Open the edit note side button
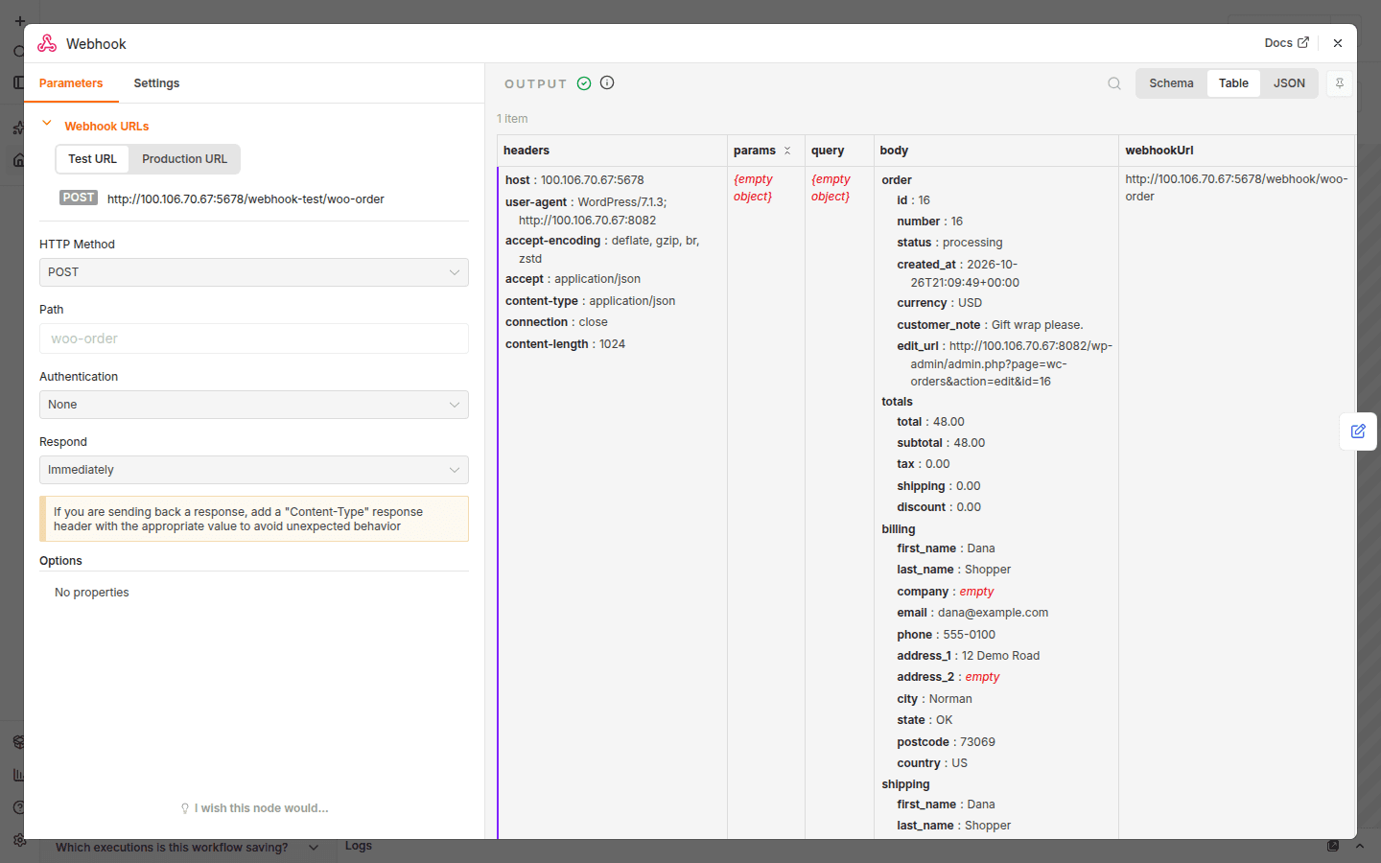The height and width of the screenshot is (863, 1381). 1358,431
